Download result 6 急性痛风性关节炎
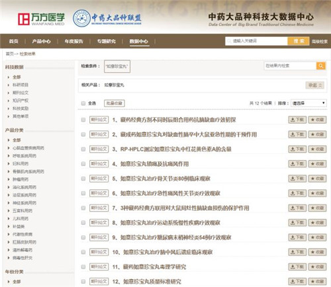331x287 pixels. tap(297, 193)
